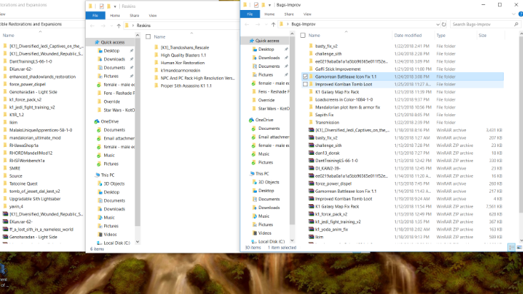This screenshot has width=523, height=294.
Task: Uncheck Gamorrean Battleaxe Icon Fix 1.1 folder
Action: 306,76
